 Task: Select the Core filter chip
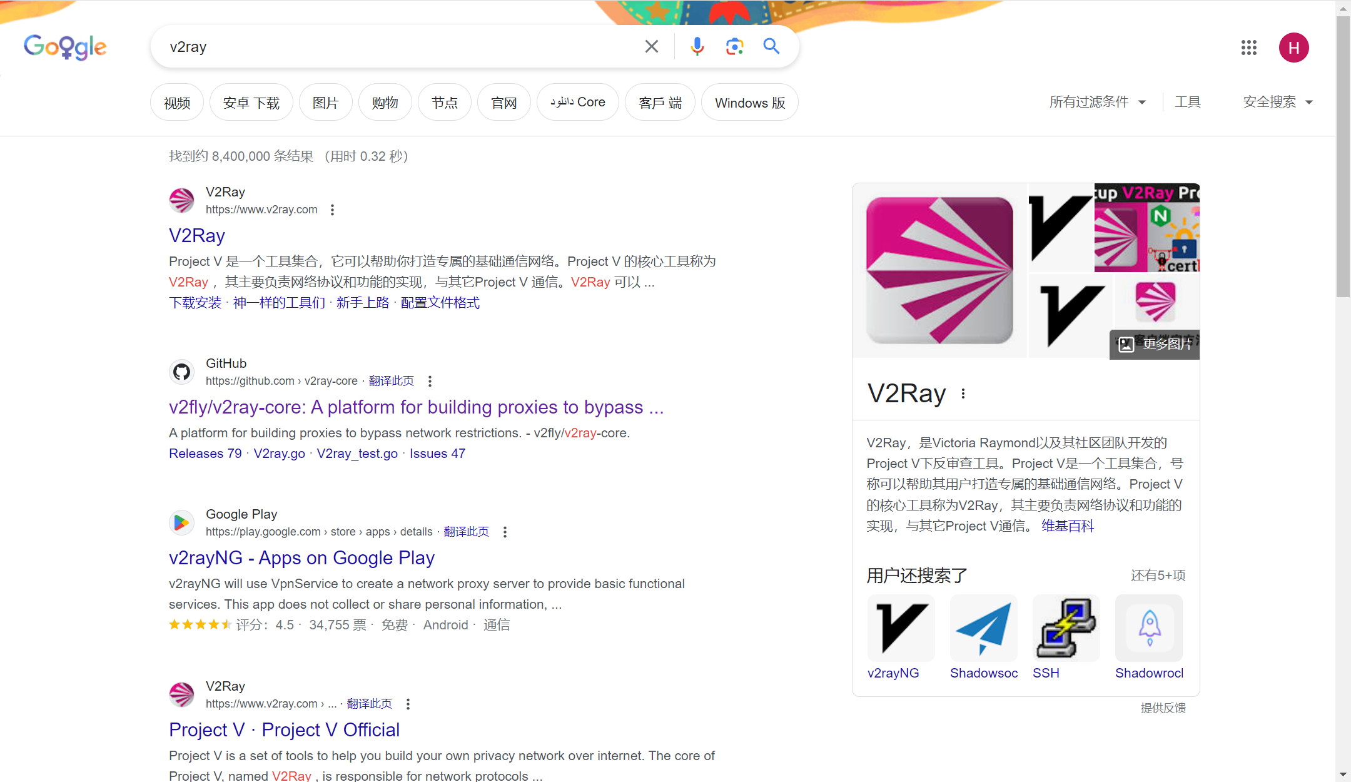click(x=578, y=103)
